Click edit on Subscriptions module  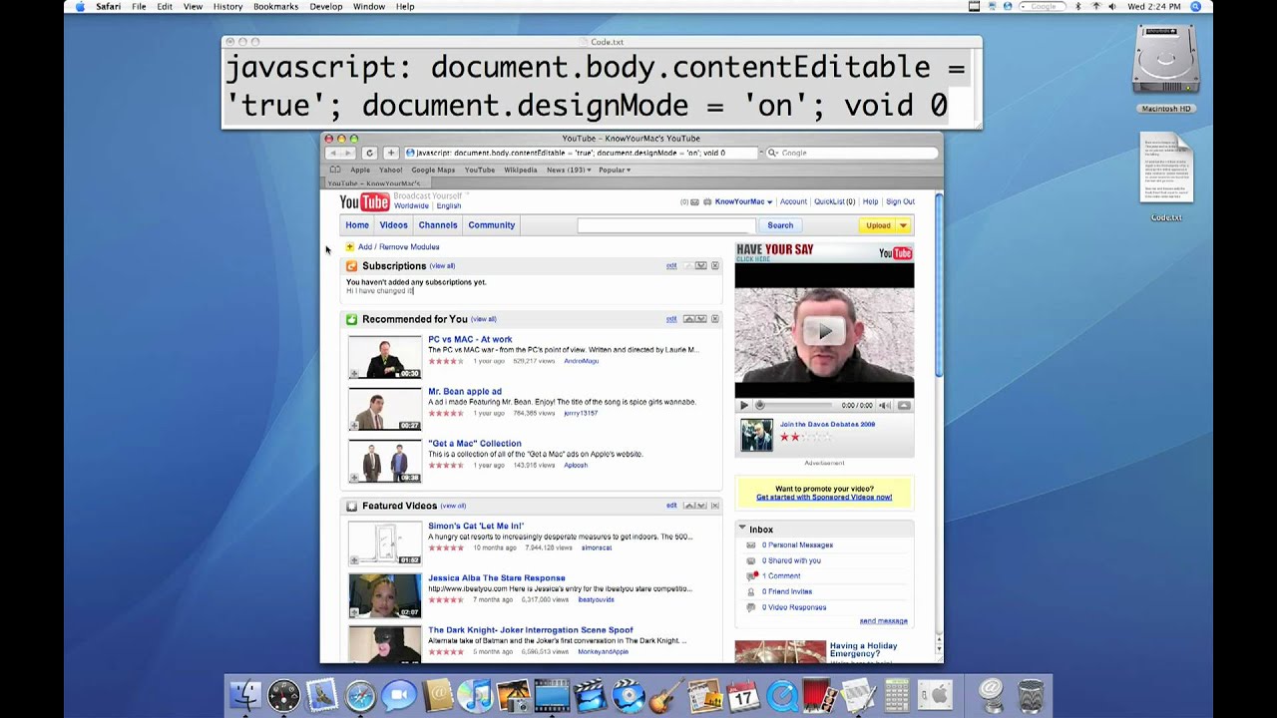pos(671,266)
